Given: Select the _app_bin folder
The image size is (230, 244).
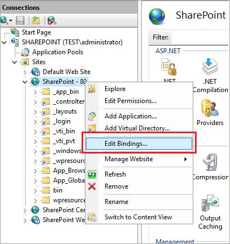Looking at the screenshot, I should tap(66, 92).
